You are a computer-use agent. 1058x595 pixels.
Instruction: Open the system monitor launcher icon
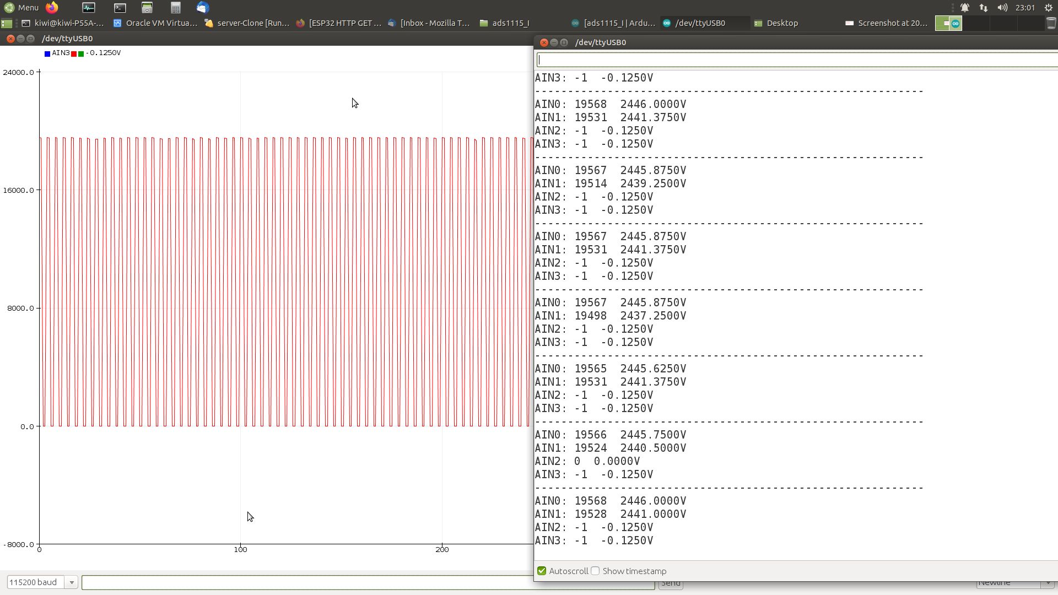[x=88, y=8]
